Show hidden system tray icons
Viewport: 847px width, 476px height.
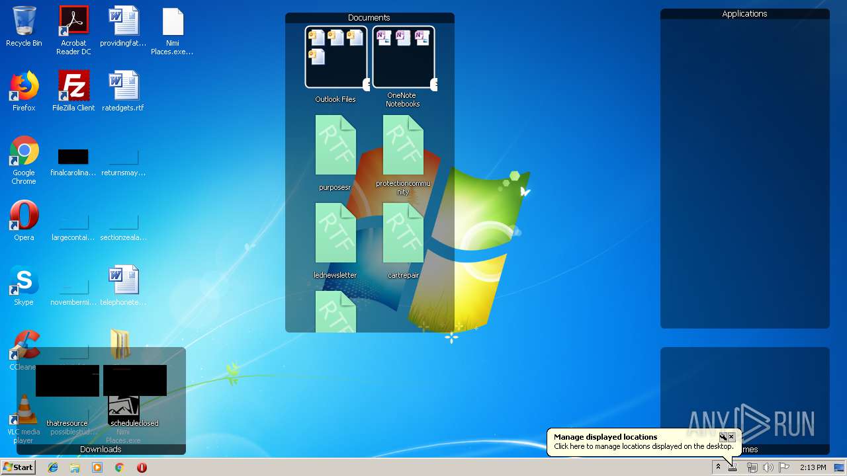718,467
